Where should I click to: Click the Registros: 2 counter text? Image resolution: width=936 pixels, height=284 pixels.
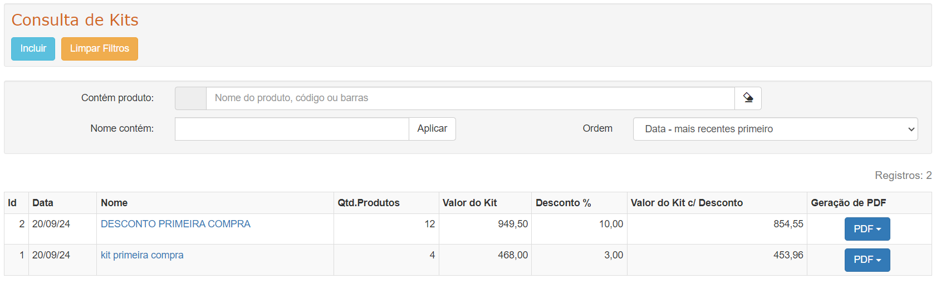tap(903, 176)
